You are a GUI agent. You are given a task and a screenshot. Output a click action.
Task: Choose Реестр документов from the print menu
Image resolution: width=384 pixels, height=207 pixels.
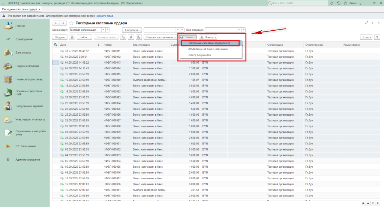(x=199, y=55)
